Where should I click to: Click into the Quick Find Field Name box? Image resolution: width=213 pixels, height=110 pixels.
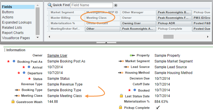click(92, 5)
